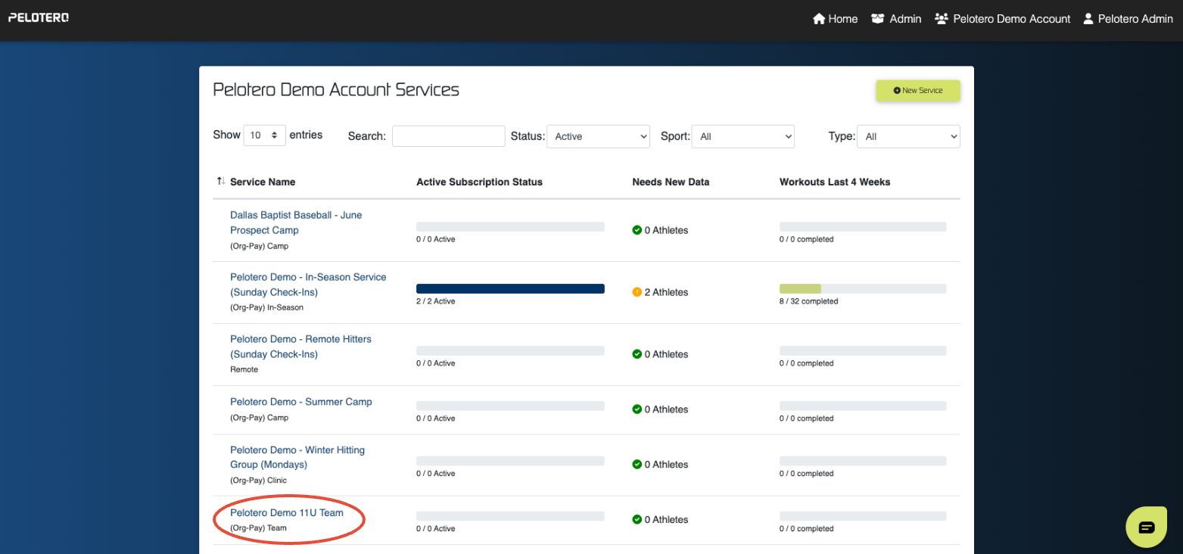Screen dimensions: 1183x554
Task: Sort by the arrows icon next to Service Name
Action: coord(220,181)
